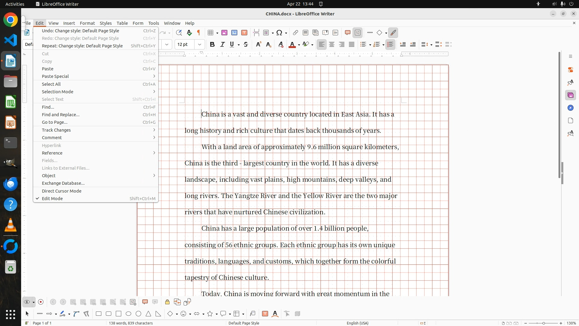The image size is (579, 326).
Task: Enable Direct Cursor Mode menu entry
Action: 62,191
